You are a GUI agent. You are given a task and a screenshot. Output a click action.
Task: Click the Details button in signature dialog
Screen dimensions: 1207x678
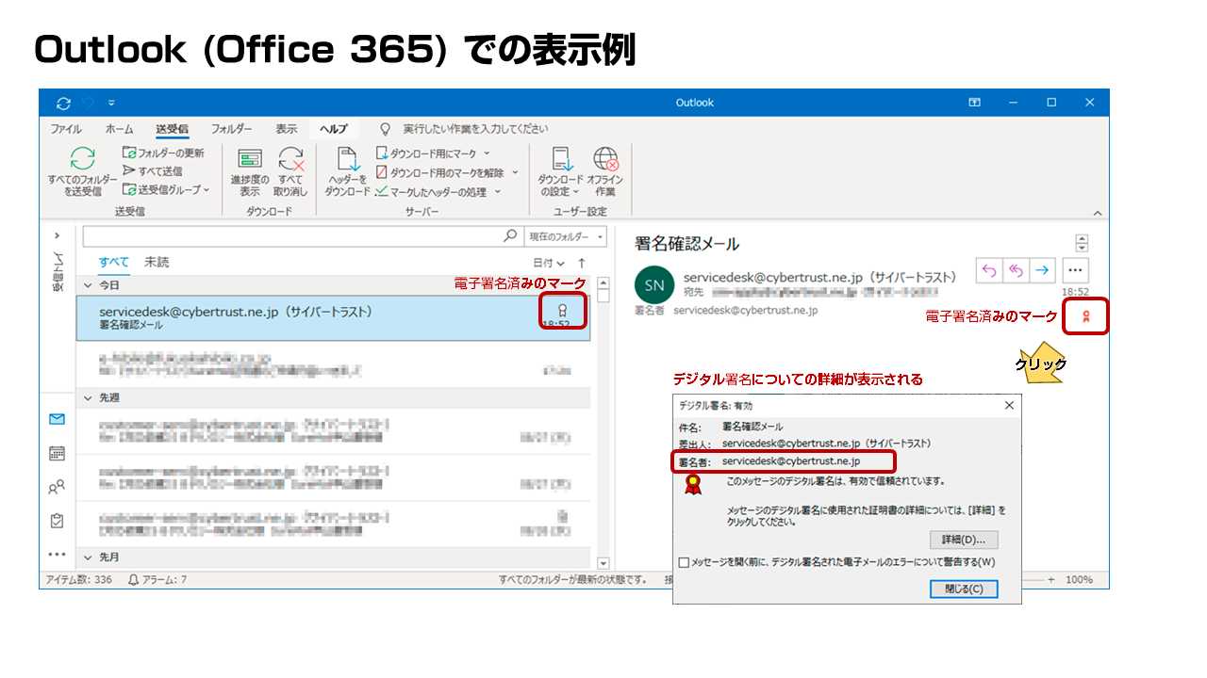coord(963,540)
